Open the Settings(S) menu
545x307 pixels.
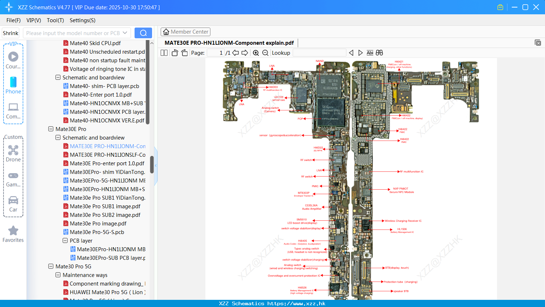[x=83, y=20]
